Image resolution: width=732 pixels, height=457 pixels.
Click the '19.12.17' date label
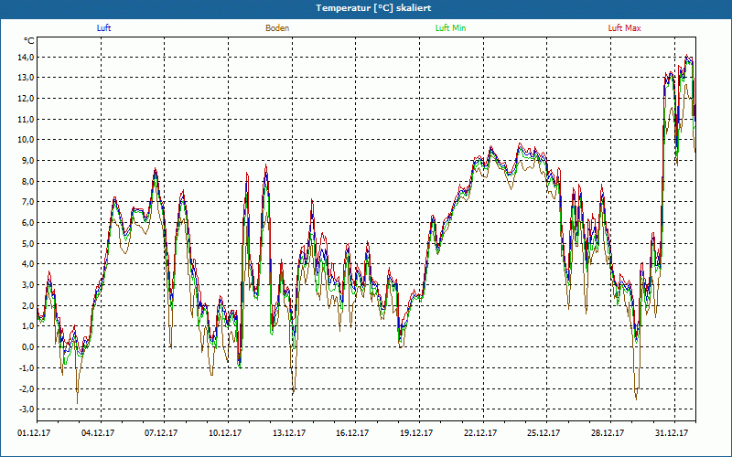(x=416, y=433)
